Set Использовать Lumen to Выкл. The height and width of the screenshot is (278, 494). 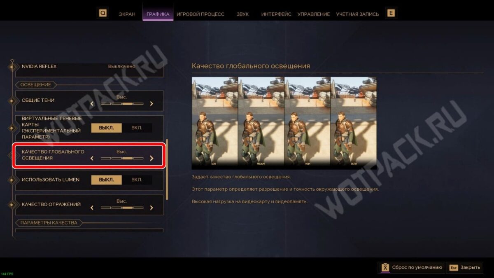point(106,180)
